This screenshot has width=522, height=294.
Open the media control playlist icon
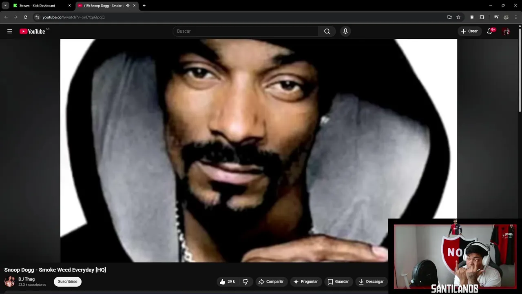click(496, 17)
